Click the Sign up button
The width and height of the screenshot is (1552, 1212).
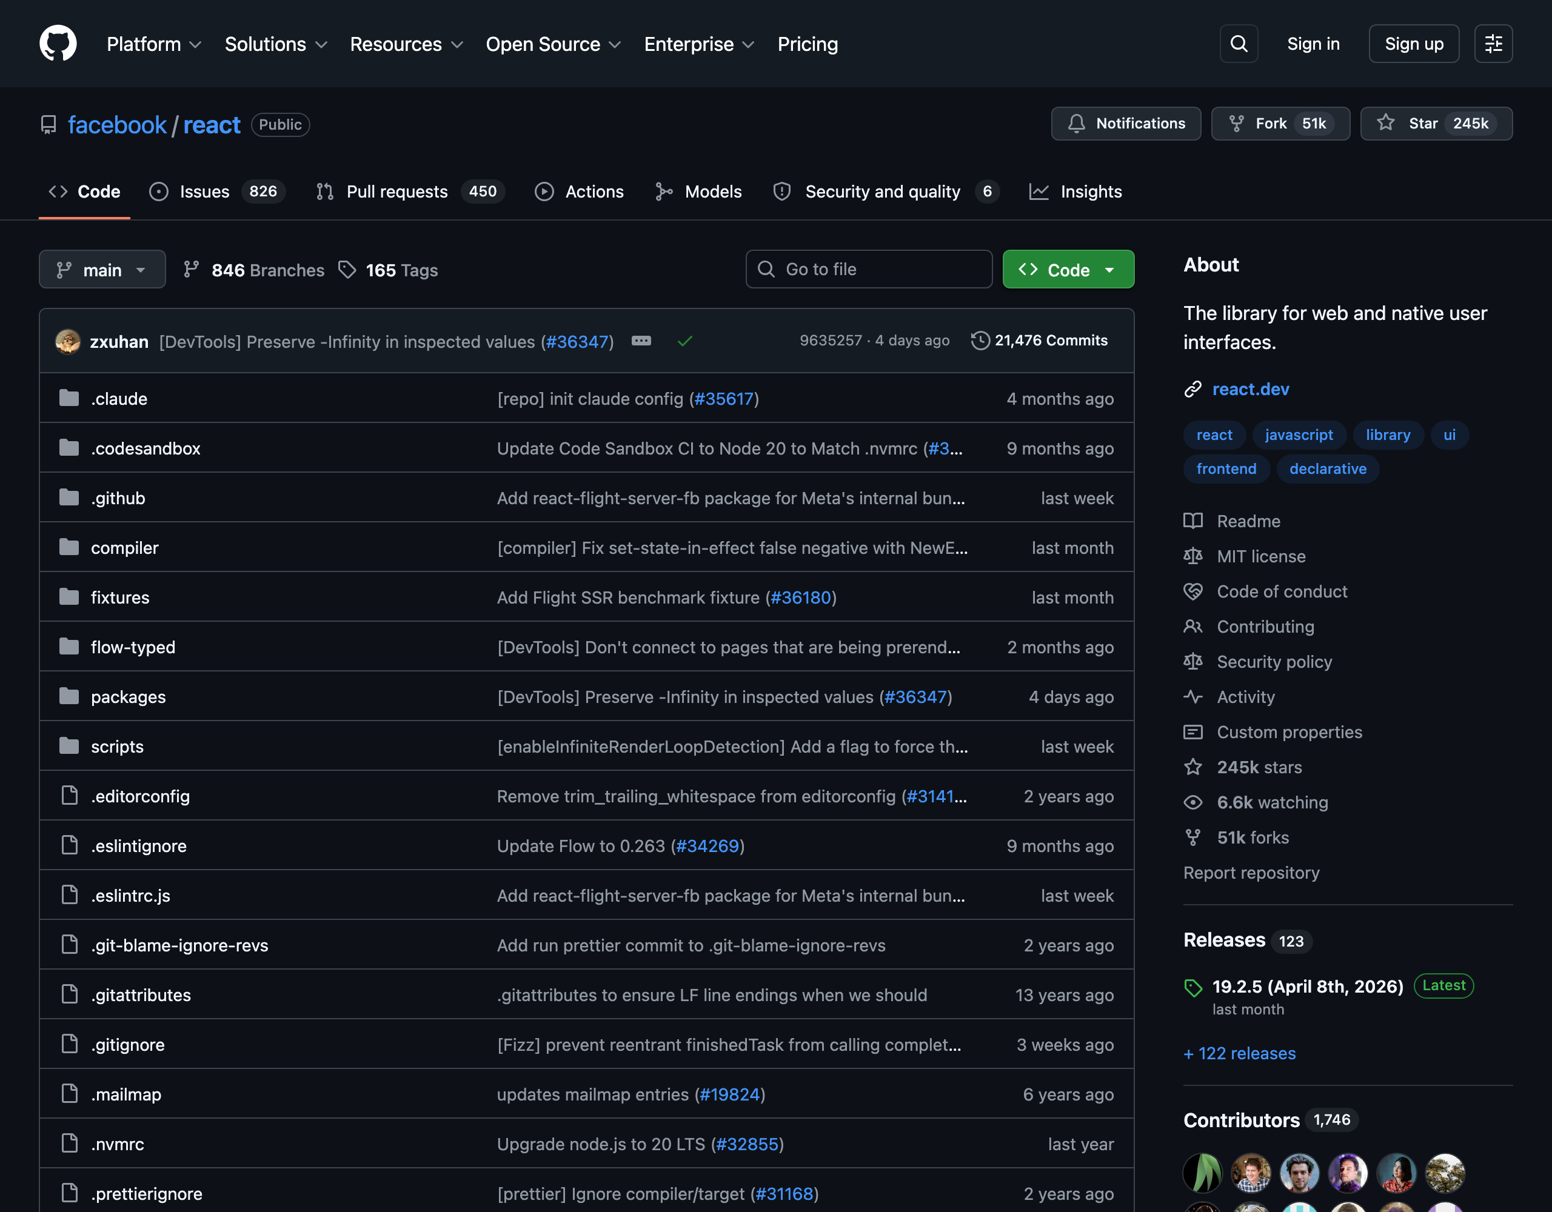(x=1413, y=44)
